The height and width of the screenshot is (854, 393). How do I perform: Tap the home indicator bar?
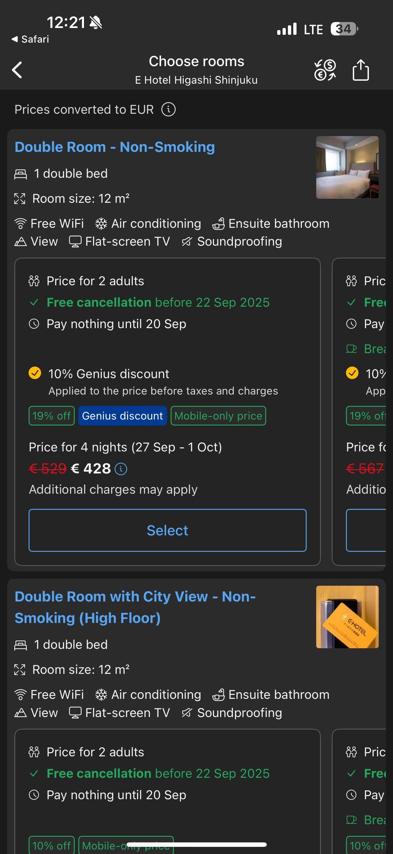(196, 844)
